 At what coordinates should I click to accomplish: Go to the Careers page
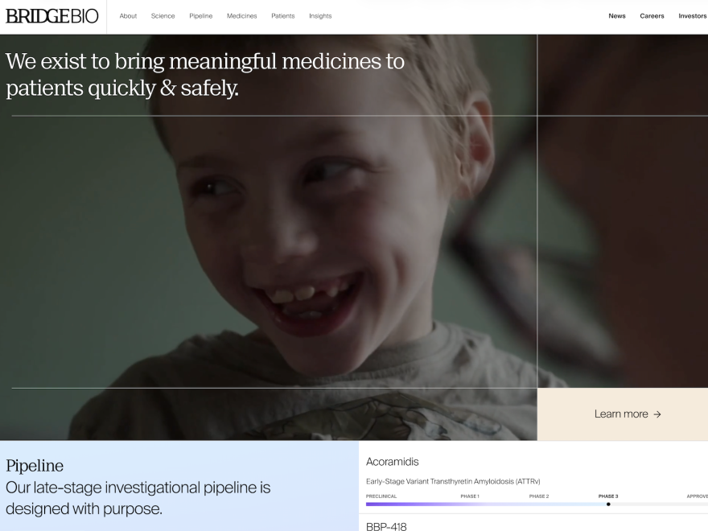(652, 16)
